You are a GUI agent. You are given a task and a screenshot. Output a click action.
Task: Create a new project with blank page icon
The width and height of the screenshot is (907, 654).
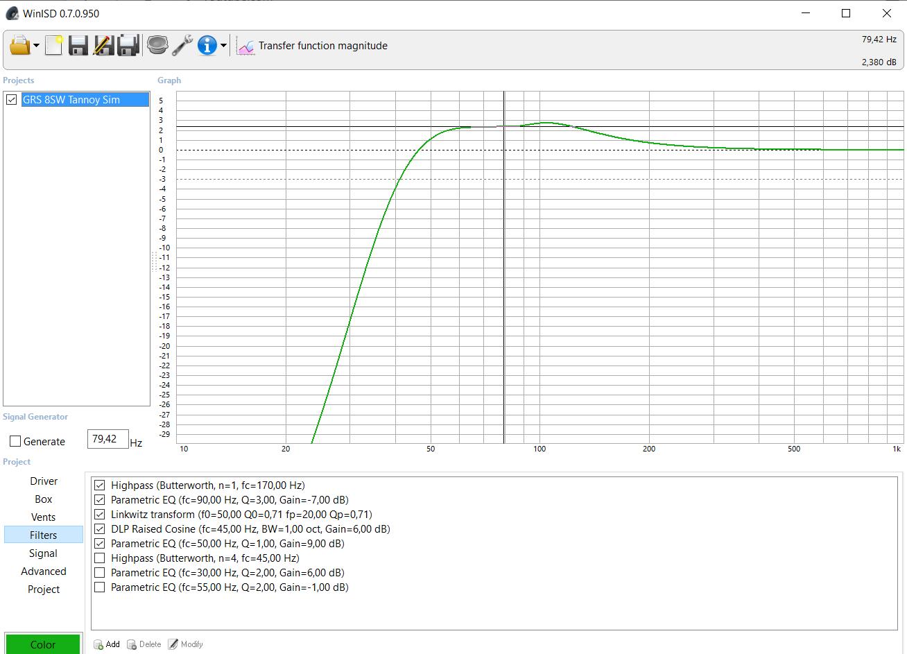[x=54, y=46]
